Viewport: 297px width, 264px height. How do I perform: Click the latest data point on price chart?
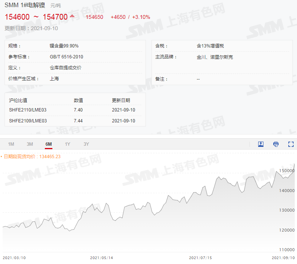tap(294, 164)
